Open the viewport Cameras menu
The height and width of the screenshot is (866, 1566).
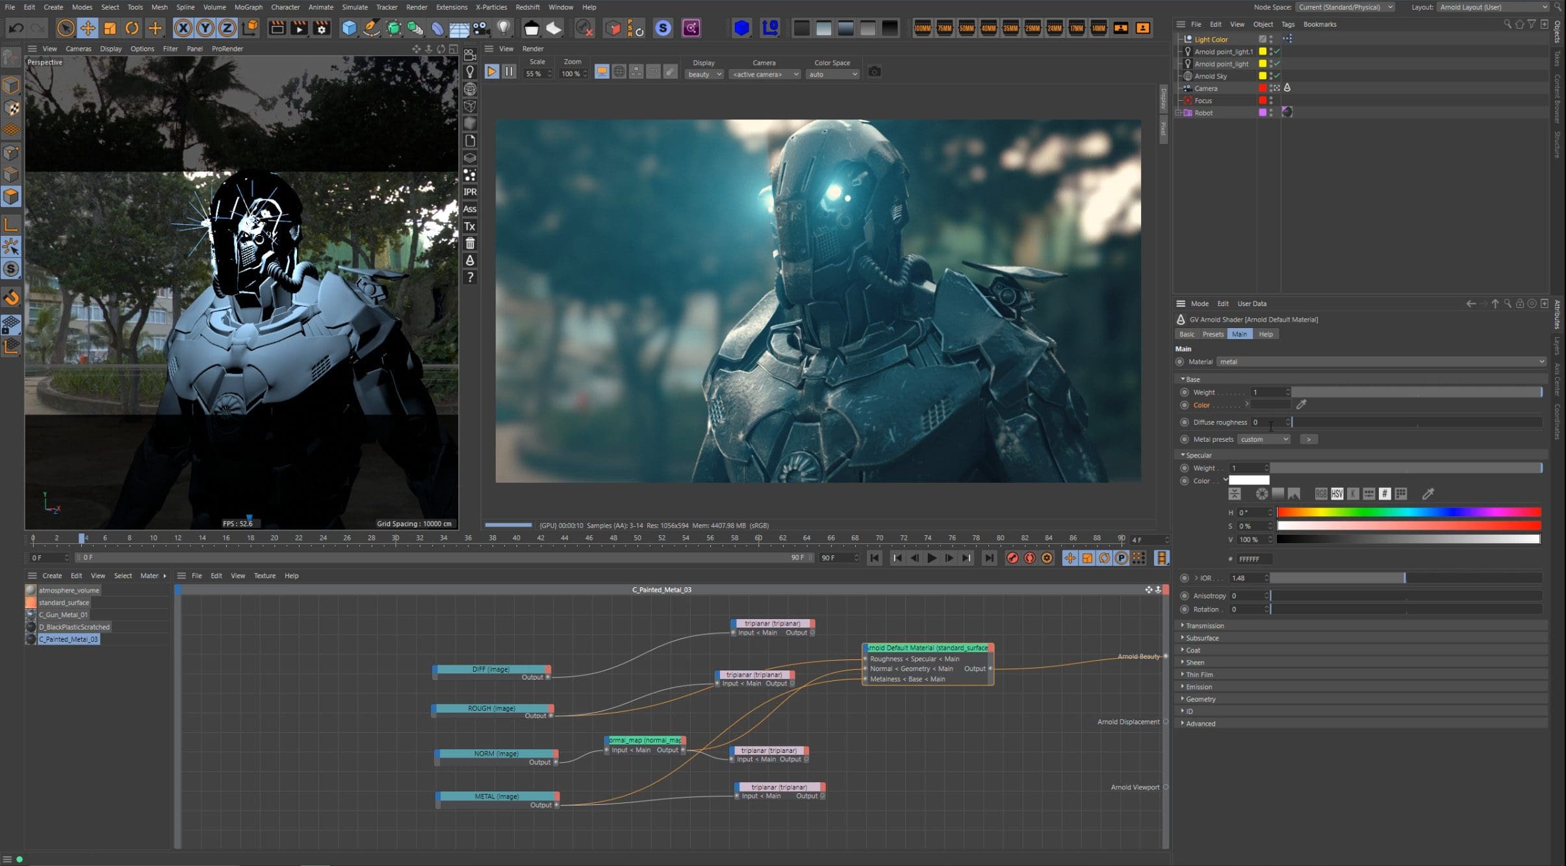[78, 49]
